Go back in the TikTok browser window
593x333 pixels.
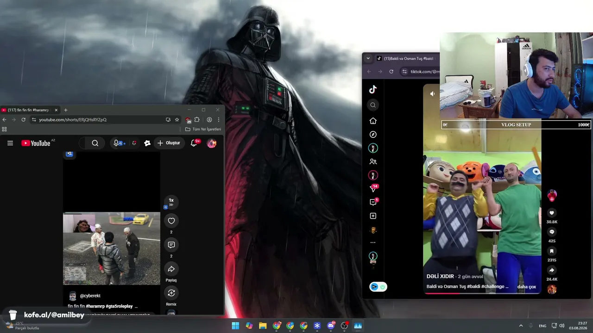369,72
